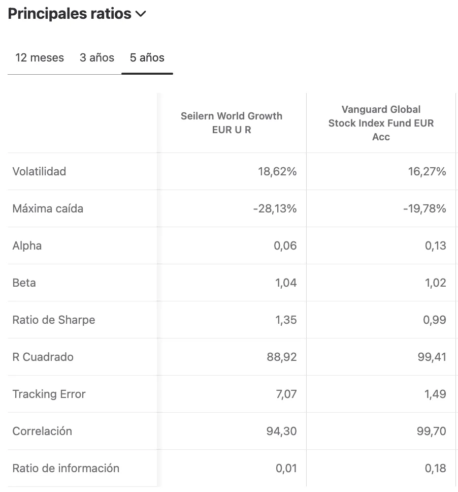Screen dimensions: 458x492
Task: Open the 5 años tab
Action: [x=147, y=57]
